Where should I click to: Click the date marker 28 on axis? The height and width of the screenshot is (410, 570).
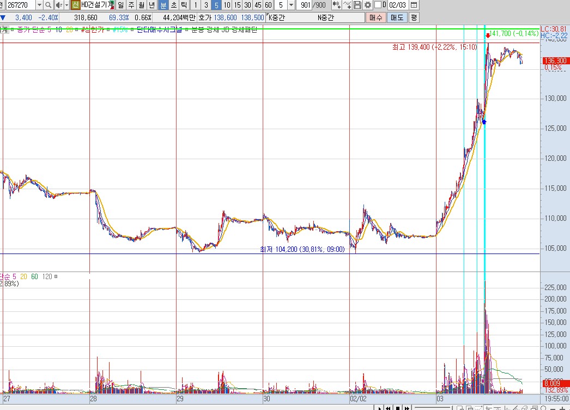pyautogui.click(x=93, y=399)
